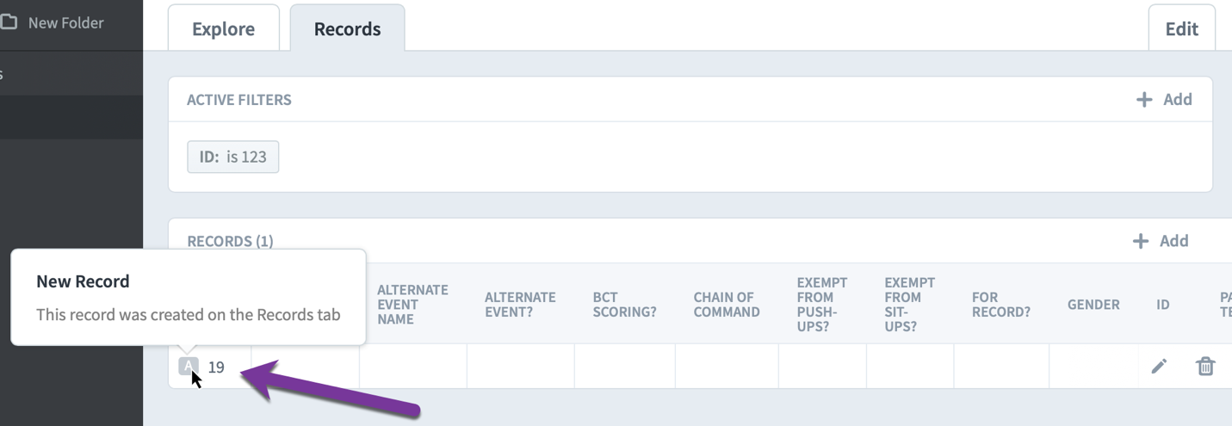The width and height of the screenshot is (1232, 426).
Task: Switch to the Explore tab
Action: 223,28
